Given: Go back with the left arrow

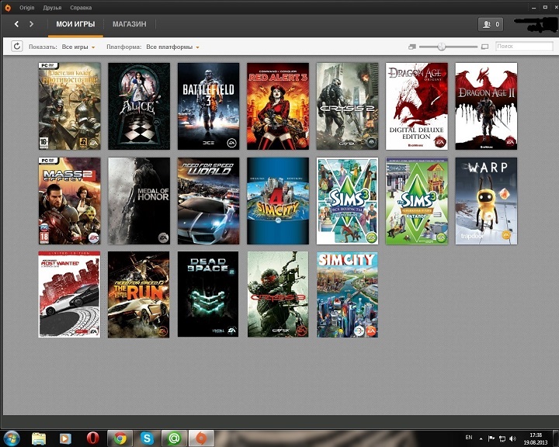Looking at the screenshot, I should pos(16,24).
